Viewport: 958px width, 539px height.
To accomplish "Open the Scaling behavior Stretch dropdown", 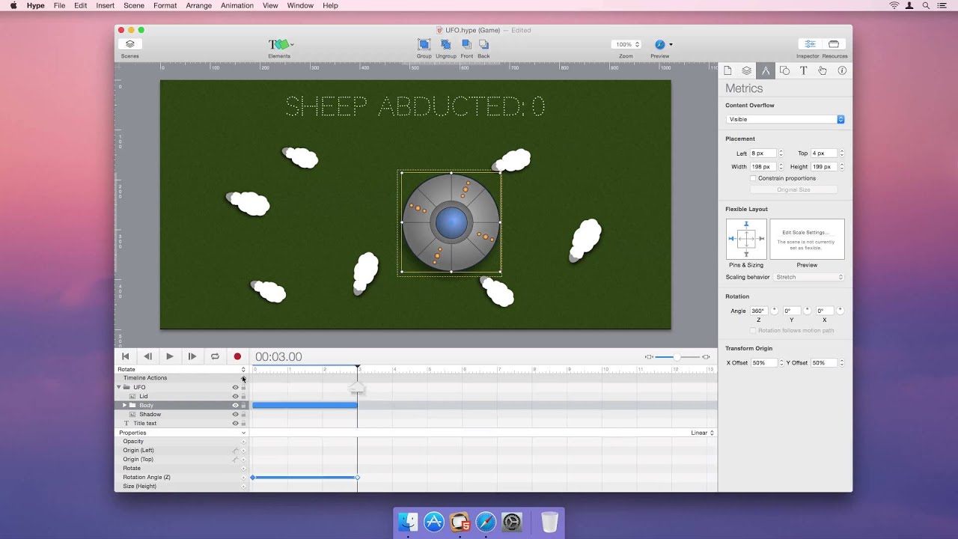I will click(x=809, y=277).
